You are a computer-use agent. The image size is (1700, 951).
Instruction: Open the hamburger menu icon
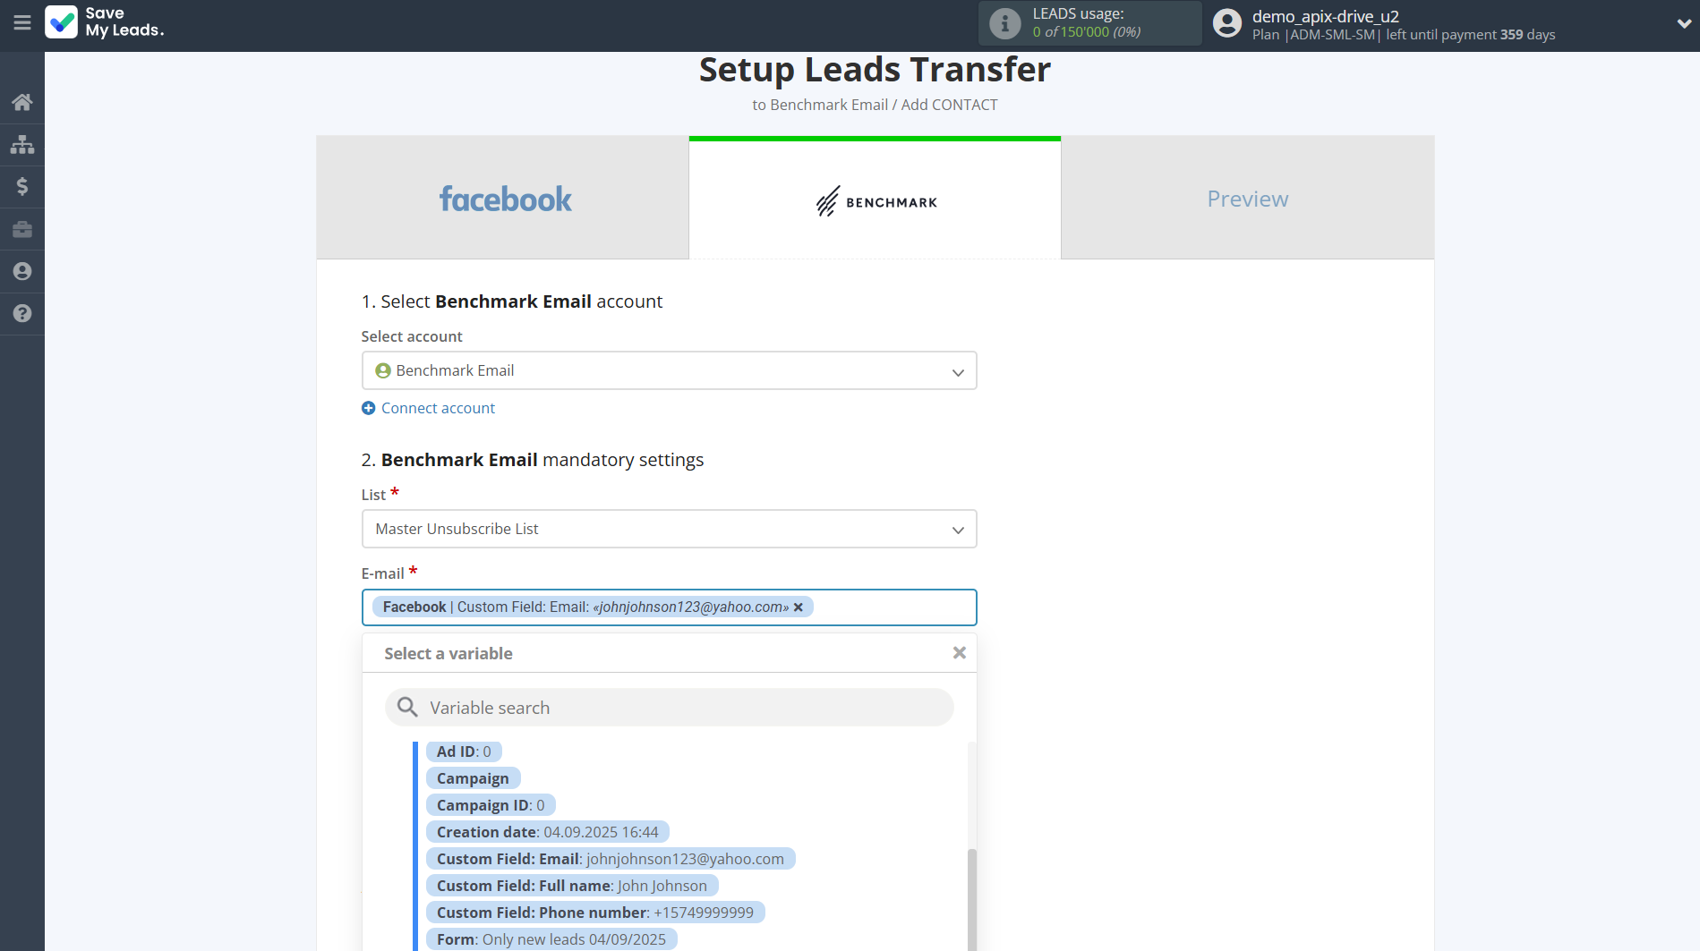[22, 23]
